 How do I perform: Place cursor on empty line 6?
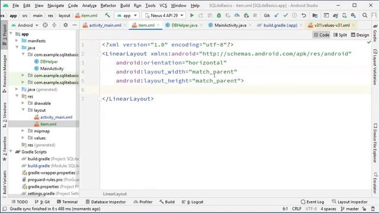click(236, 90)
